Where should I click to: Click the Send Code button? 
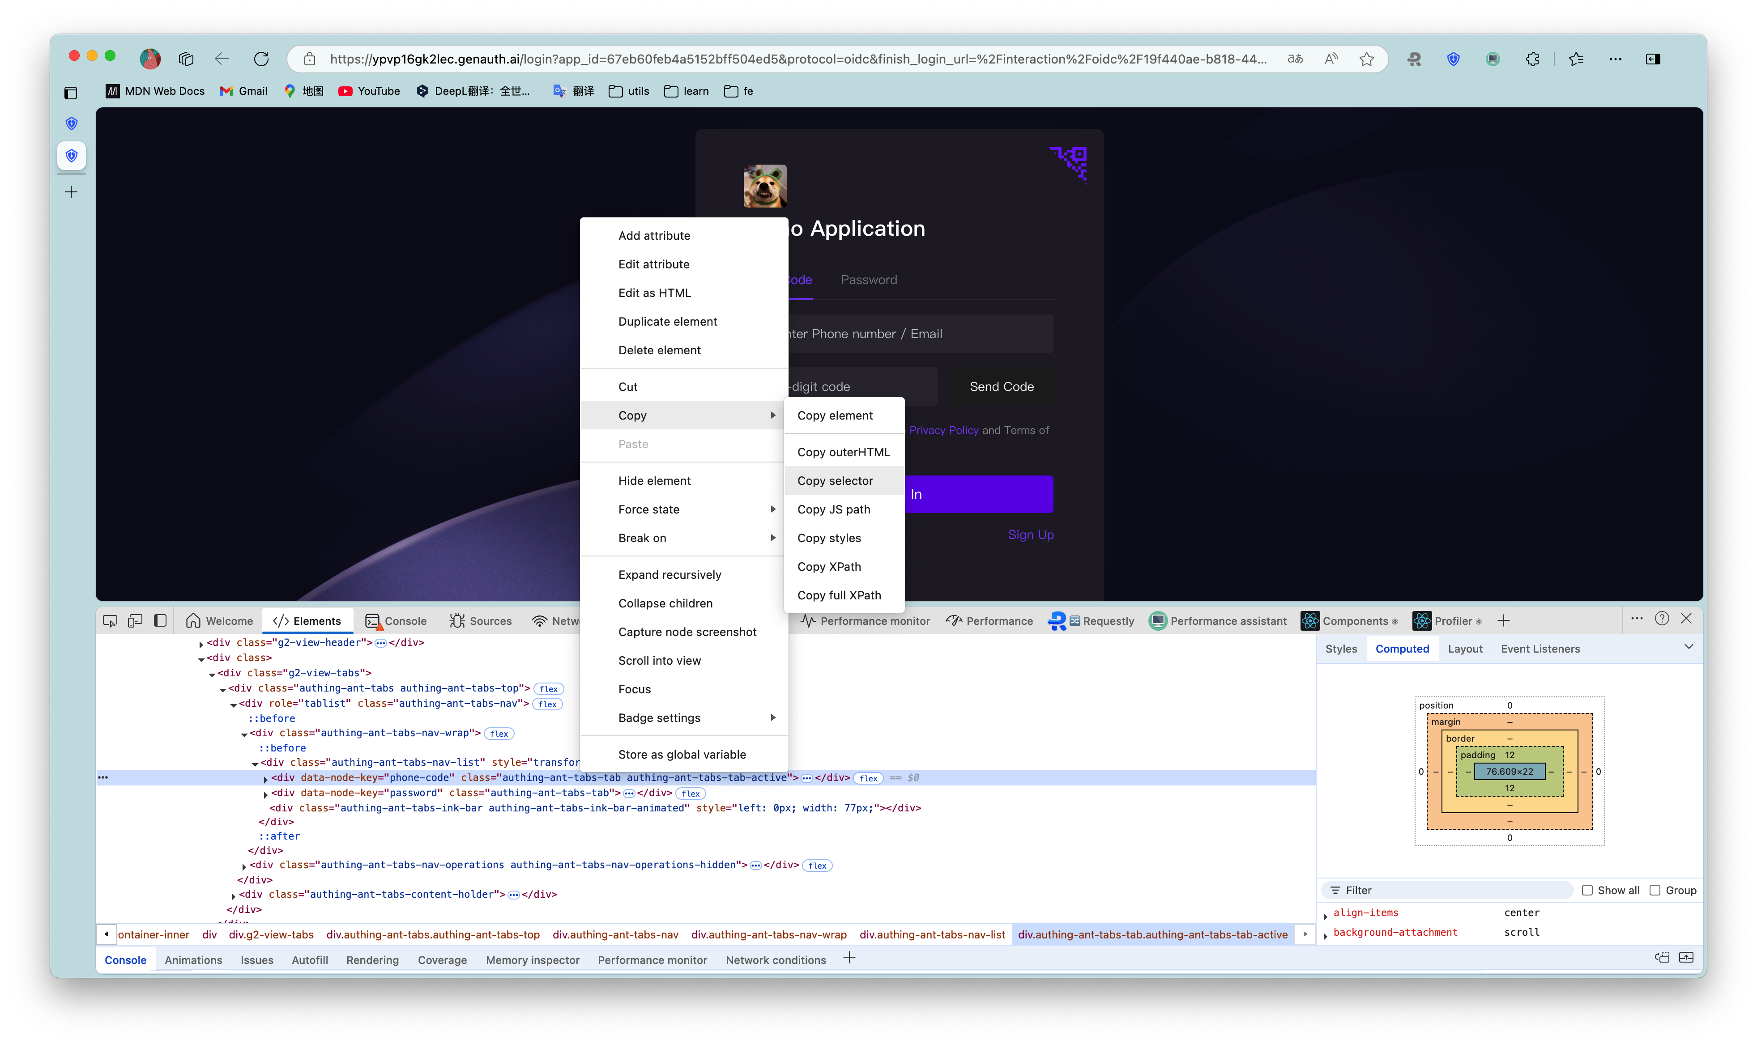[x=1001, y=386]
